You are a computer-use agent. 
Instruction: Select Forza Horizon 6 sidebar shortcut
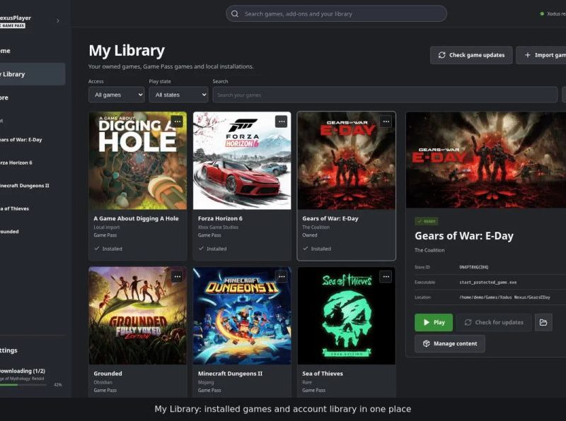pyautogui.click(x=16, y=162)
